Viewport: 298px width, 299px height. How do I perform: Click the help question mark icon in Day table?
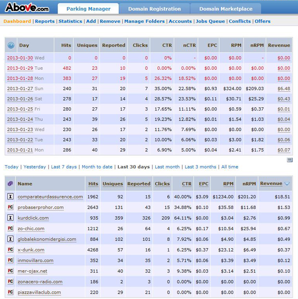(11, 45)
